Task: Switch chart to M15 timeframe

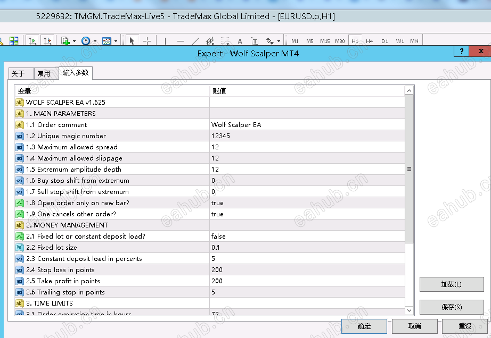Action: click(x=325, y=41)
